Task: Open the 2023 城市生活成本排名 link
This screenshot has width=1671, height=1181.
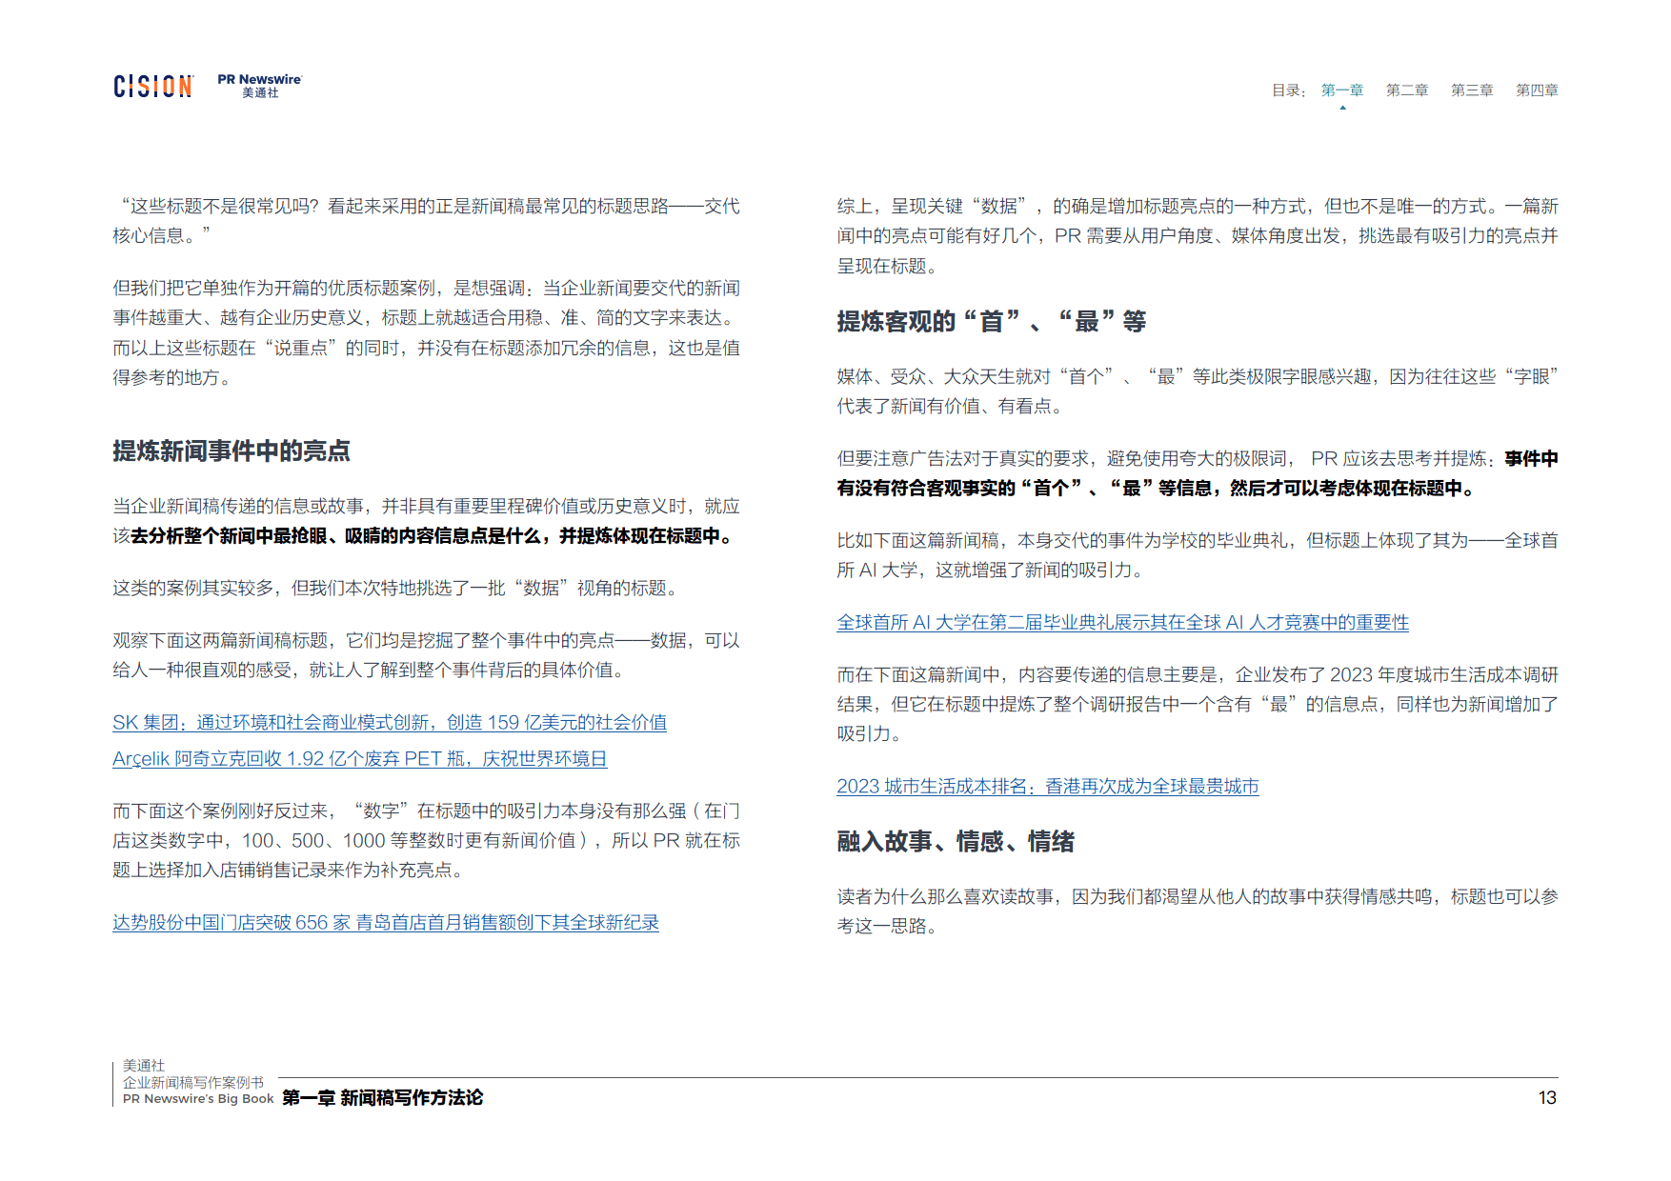Action: click(1048, 787)
